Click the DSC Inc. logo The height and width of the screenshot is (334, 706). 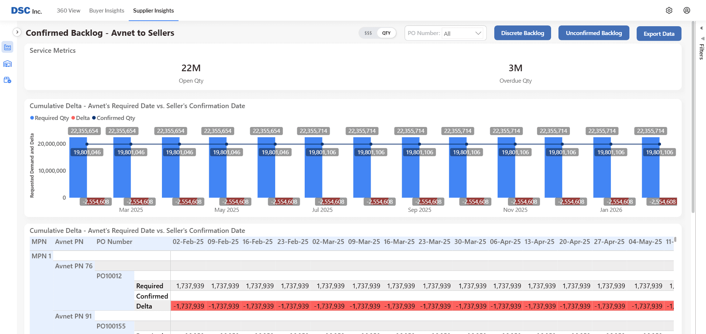point(27,11)
